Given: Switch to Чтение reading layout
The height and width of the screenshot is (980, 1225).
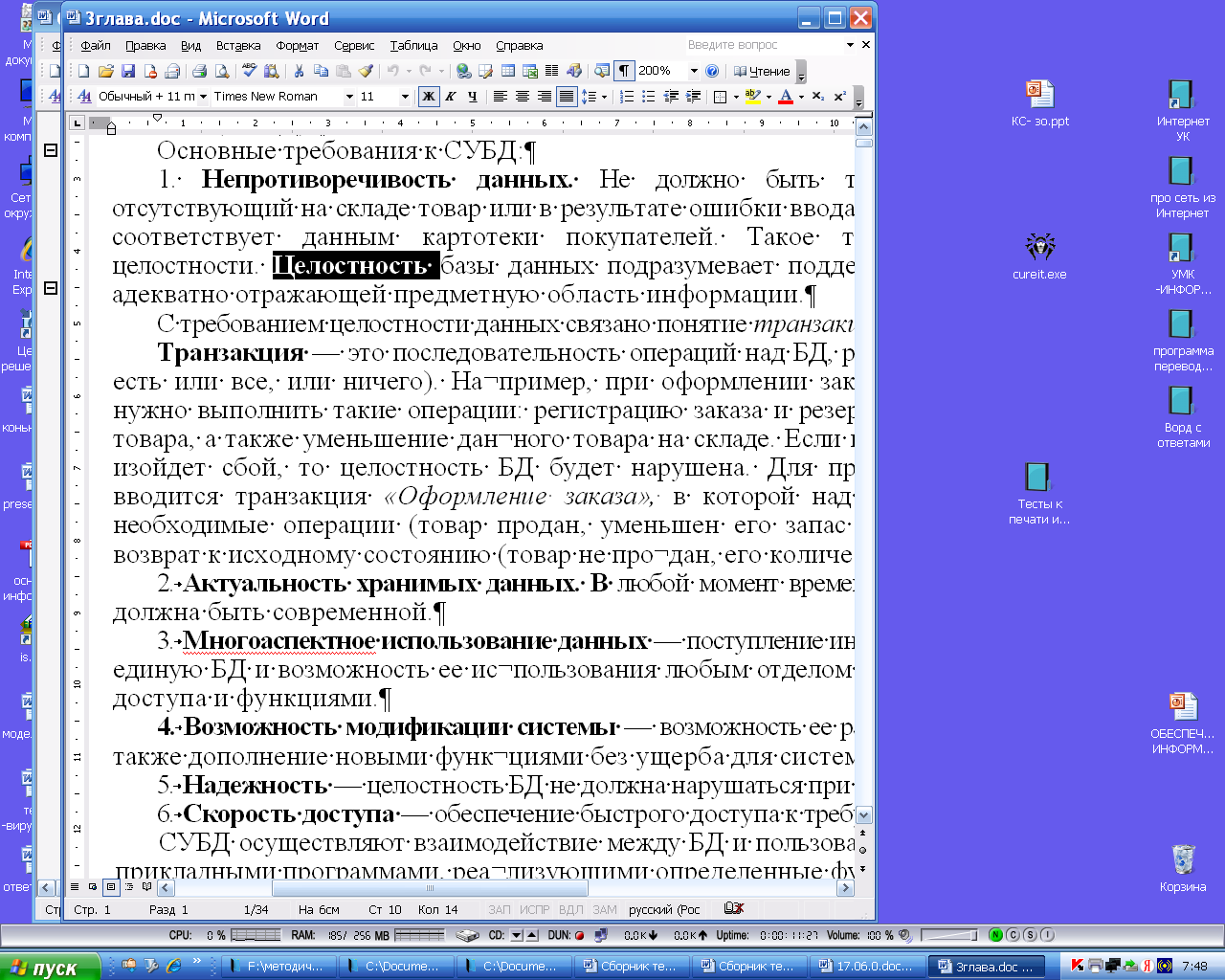Looking at the screenshot, I should click(x=762, y=71).
